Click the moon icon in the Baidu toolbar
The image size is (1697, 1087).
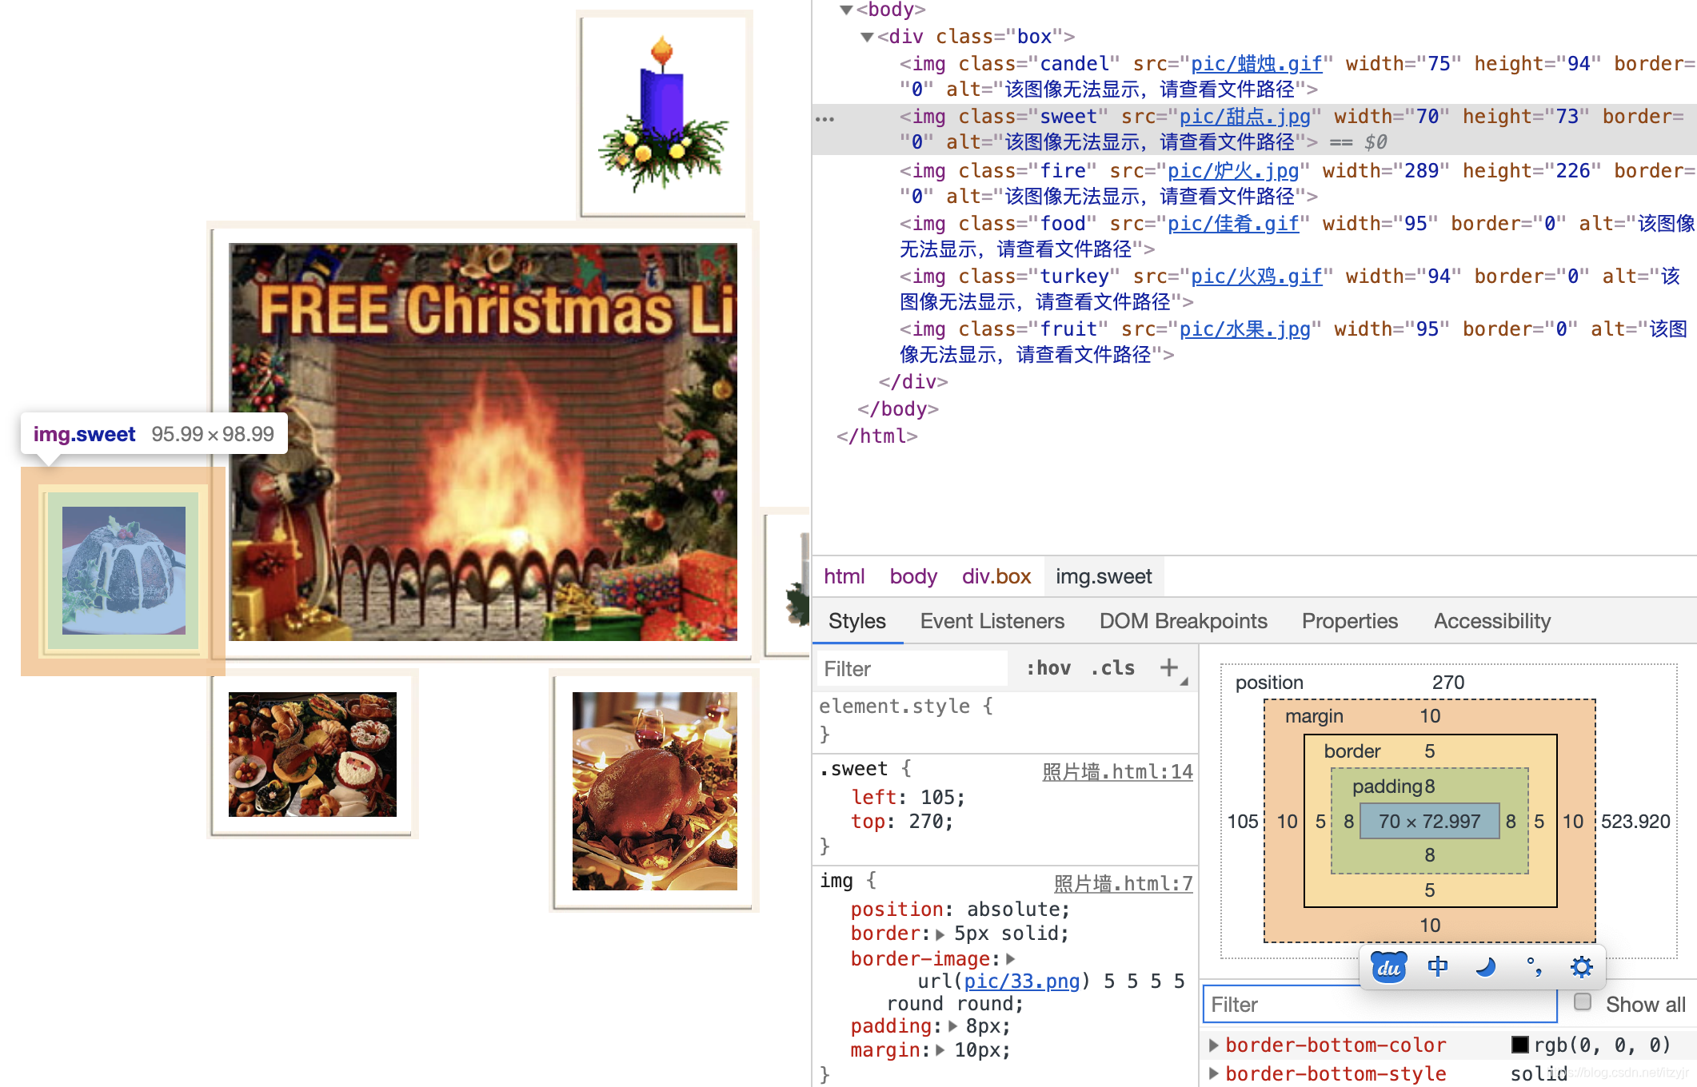pyautogui.click(x=1485, y=967)
